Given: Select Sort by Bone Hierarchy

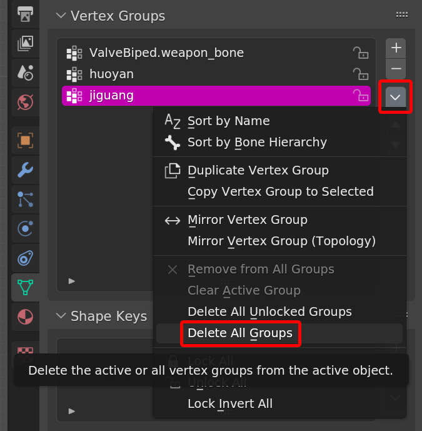Looking at the screenshot, I should 257,143.
